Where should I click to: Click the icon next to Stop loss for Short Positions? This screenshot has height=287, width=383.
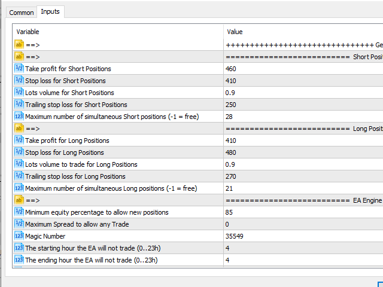[19, 80]
